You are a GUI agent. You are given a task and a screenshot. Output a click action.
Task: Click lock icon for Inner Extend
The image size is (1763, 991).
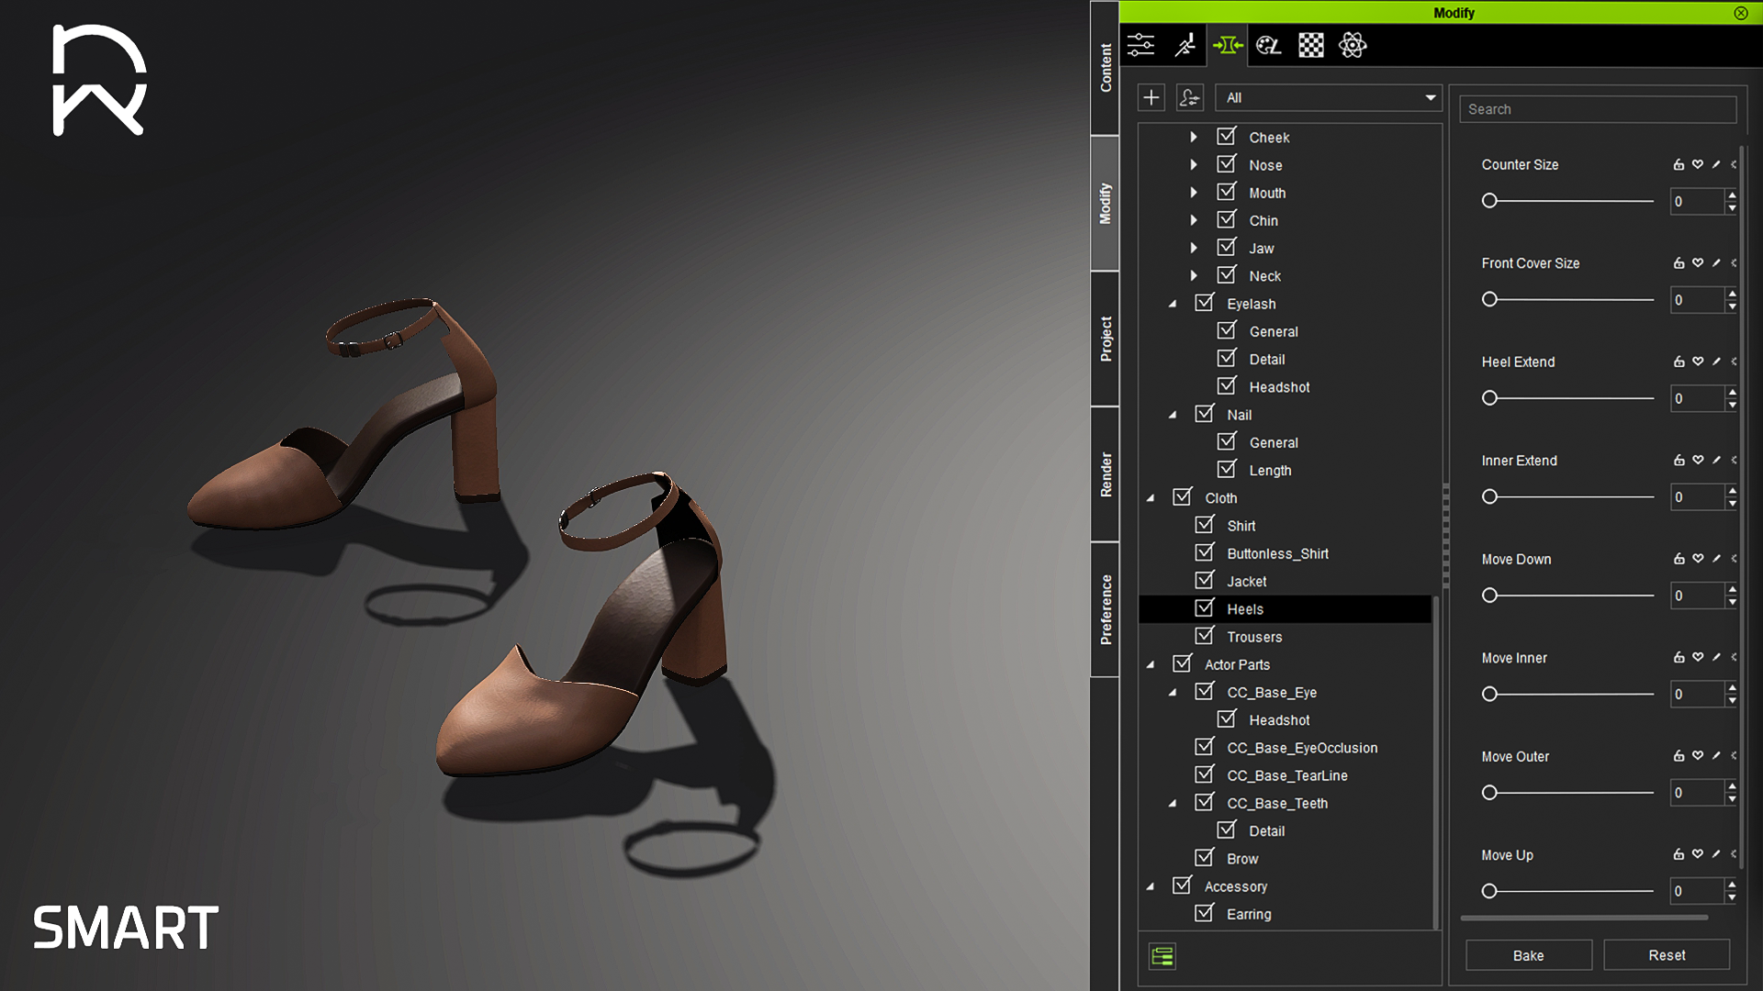(1679, 460)
